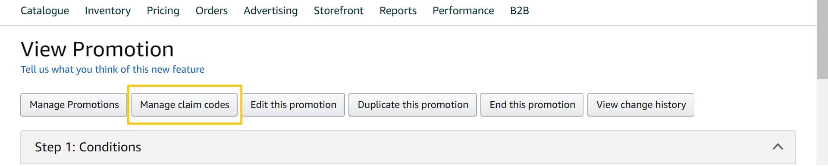The image size is (828, 166).
Task: Click Edit this promotion
Action: click(x=293, y=105)
